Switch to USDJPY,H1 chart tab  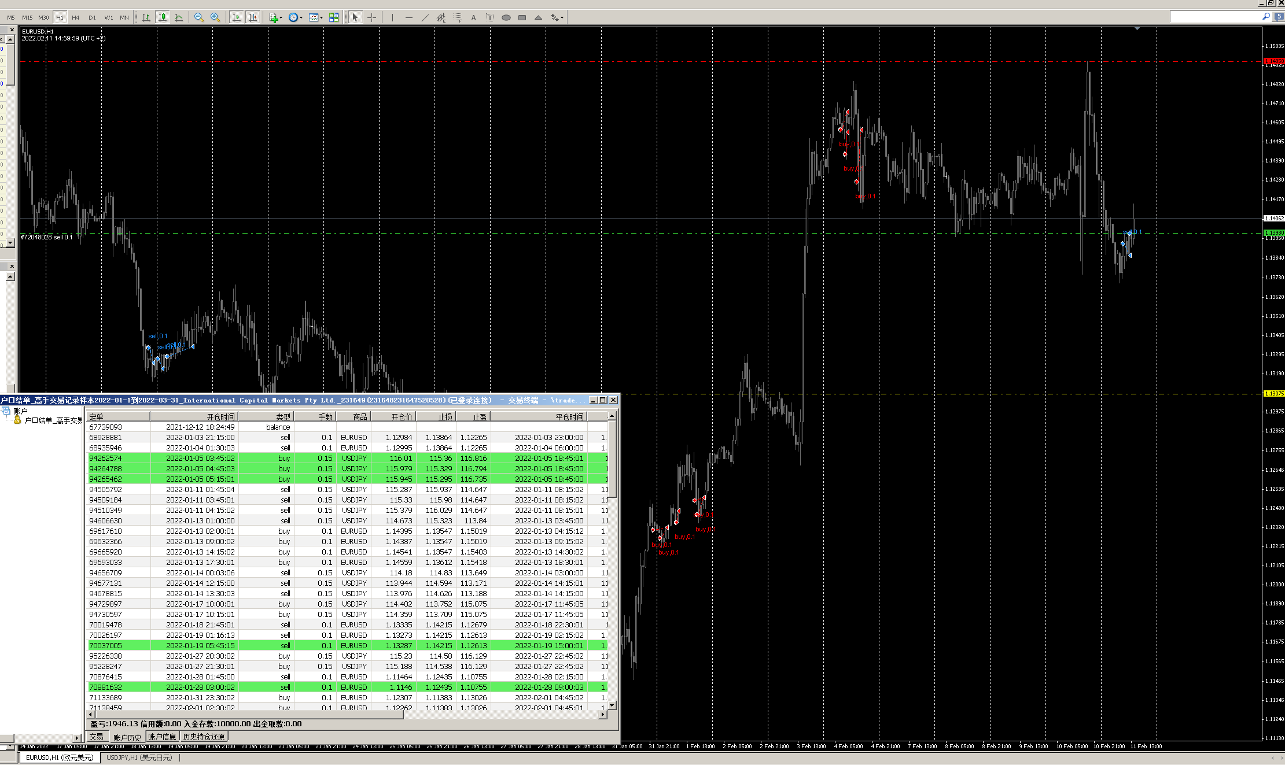139,757
